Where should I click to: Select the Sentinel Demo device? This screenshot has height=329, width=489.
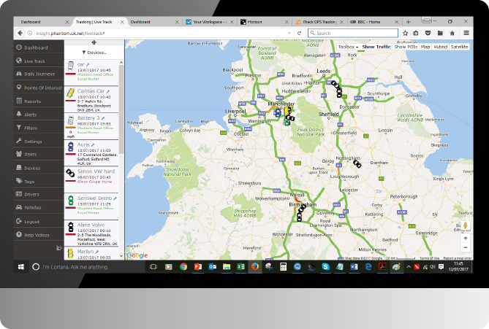tap(92, 206)
